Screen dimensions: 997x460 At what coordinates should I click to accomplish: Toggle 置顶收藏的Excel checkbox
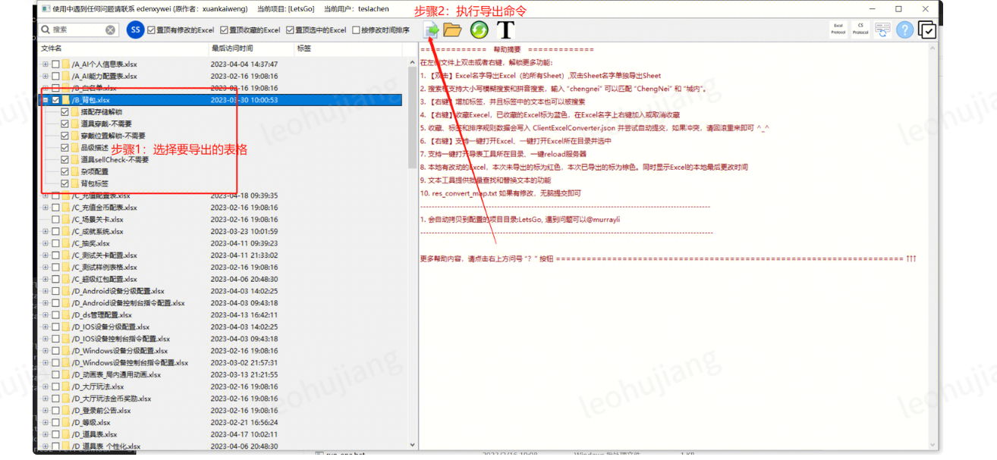pyautogui.click(x=224, y=30)
